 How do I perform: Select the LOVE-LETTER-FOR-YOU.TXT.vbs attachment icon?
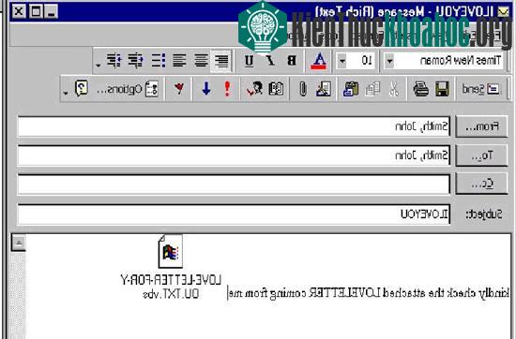(171, 252)
